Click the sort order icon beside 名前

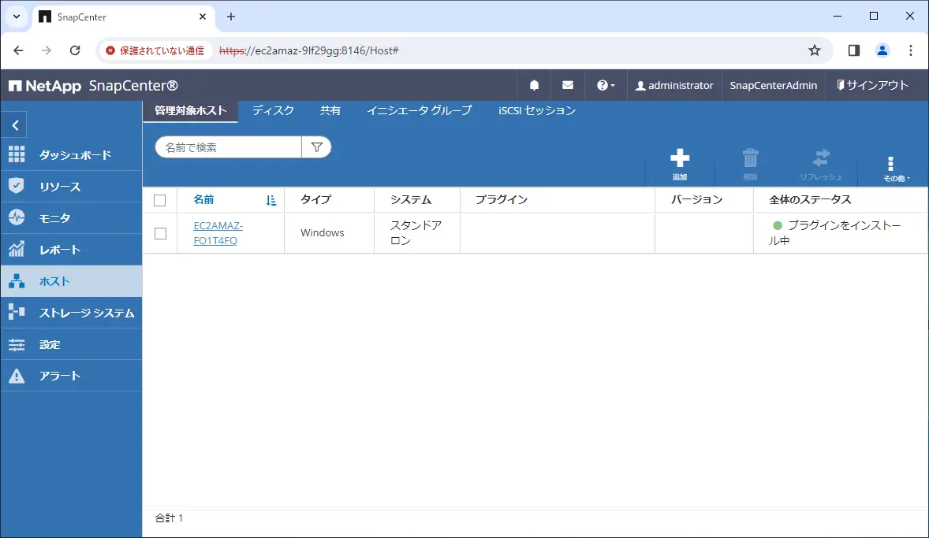270,201
